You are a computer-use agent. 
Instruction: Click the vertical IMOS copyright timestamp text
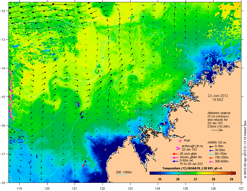coord(245,149)
